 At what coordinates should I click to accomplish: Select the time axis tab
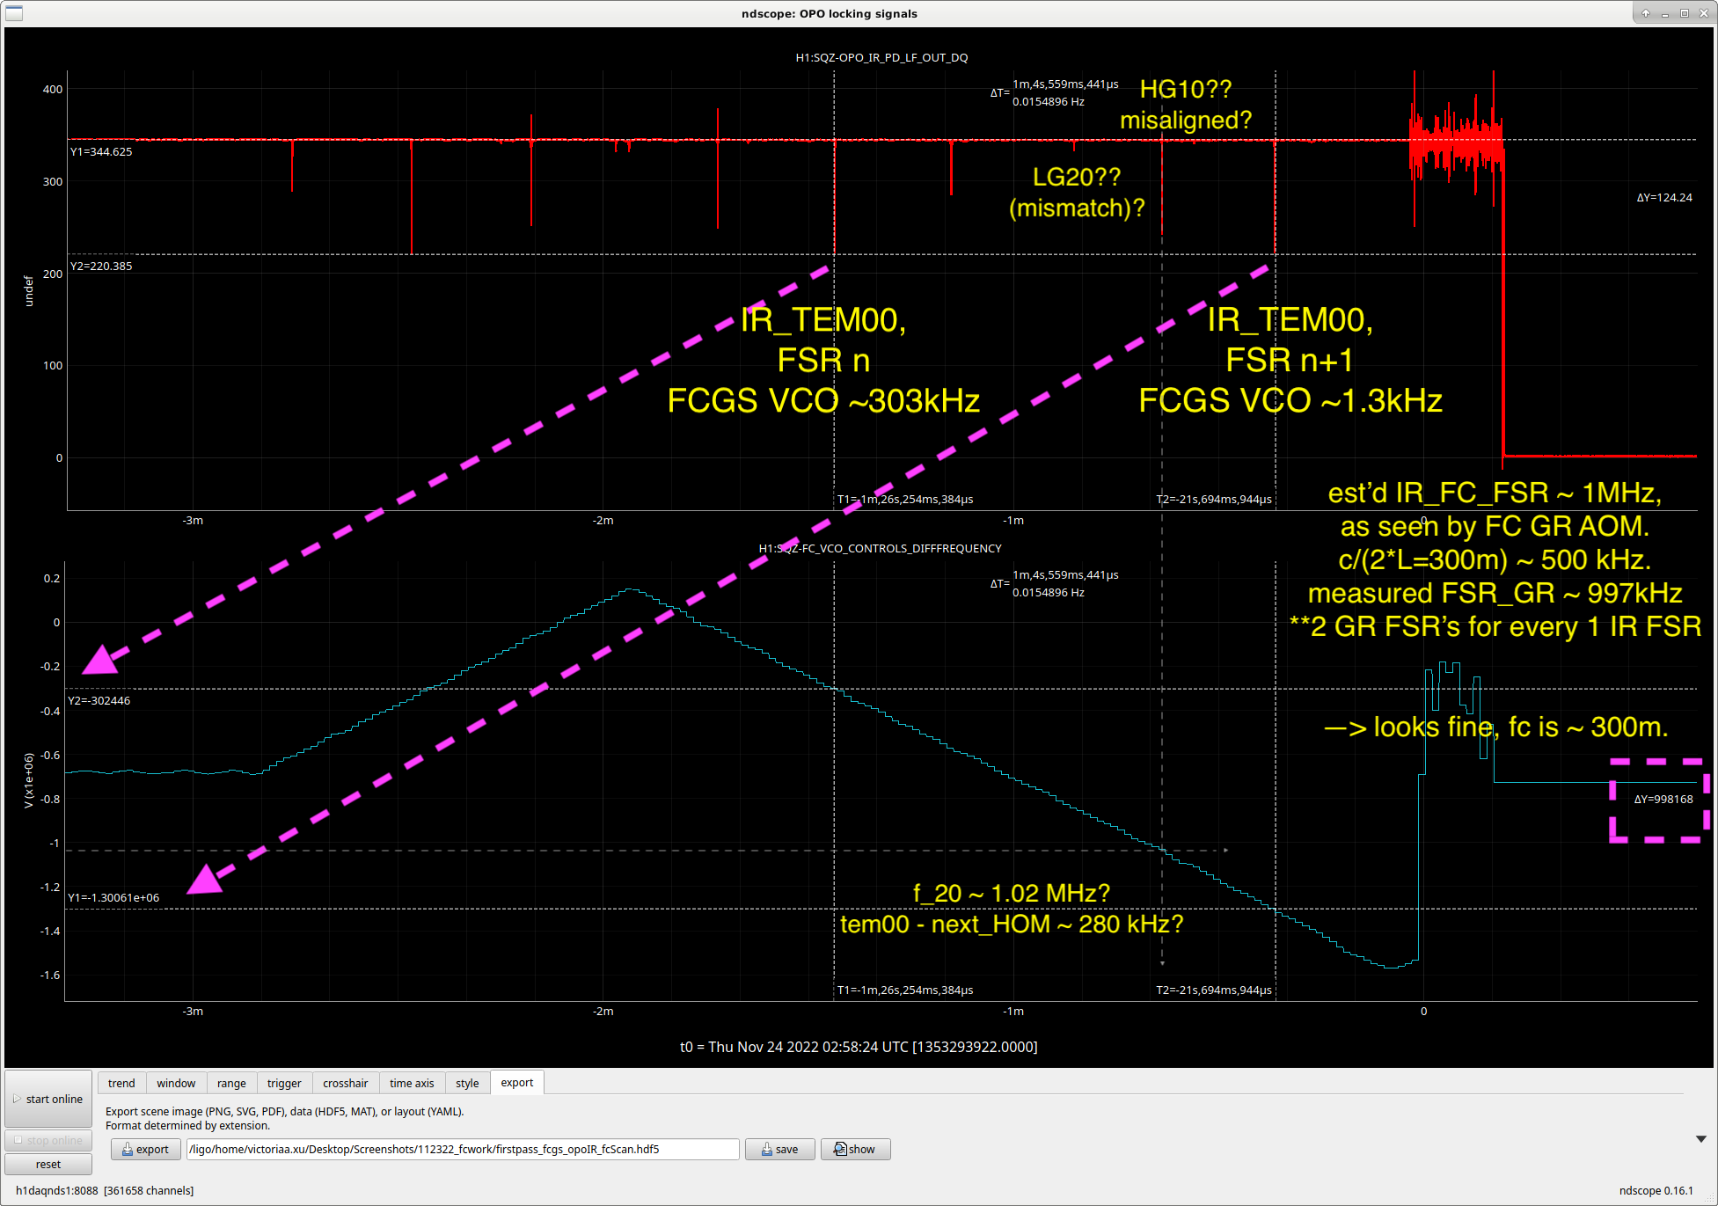pos(412,1083)
